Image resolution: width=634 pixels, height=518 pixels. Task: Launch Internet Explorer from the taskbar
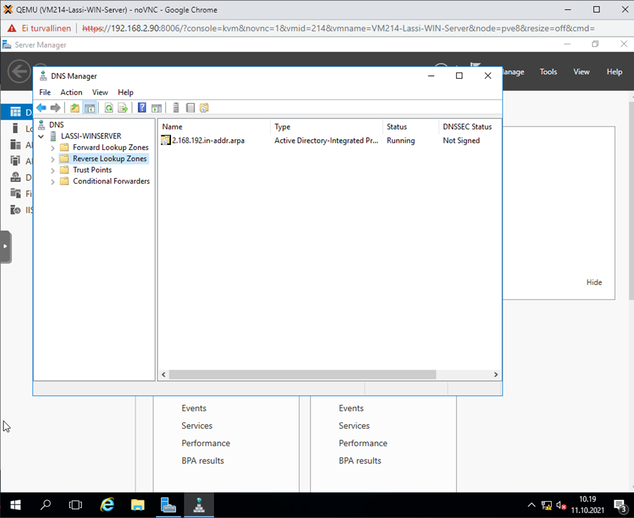point(107,505)
